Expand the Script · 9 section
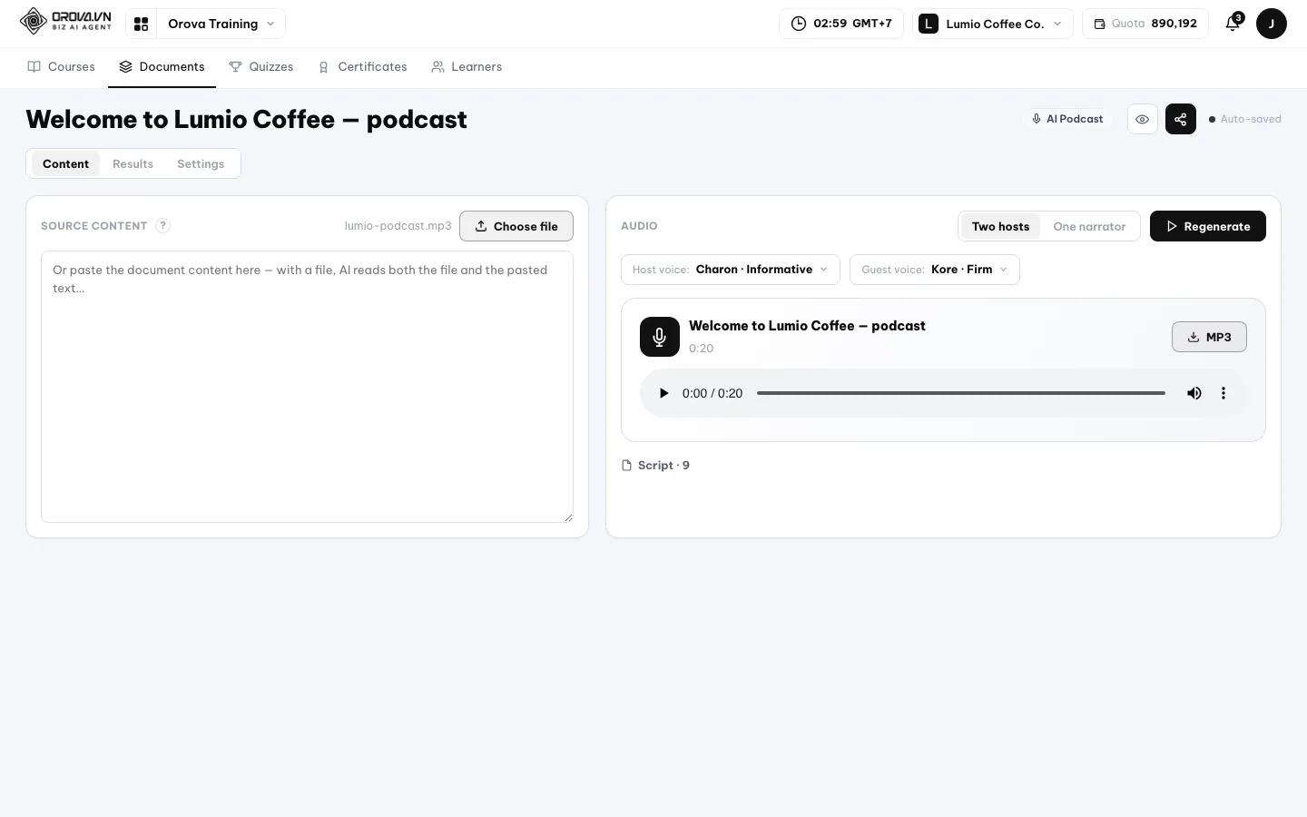Viewport: 1307px width, 817px height. [655, 465]
